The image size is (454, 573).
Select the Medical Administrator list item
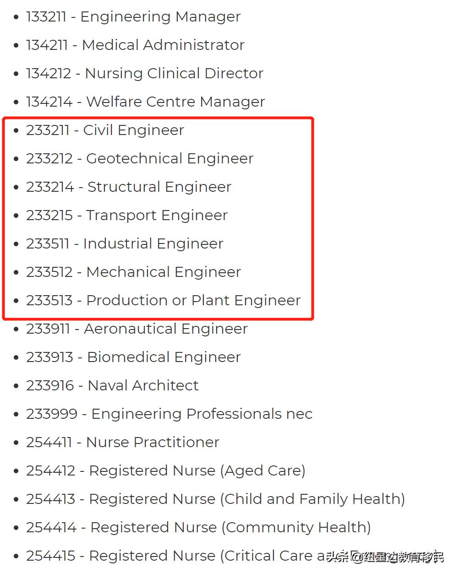click(x=135, y=45)
